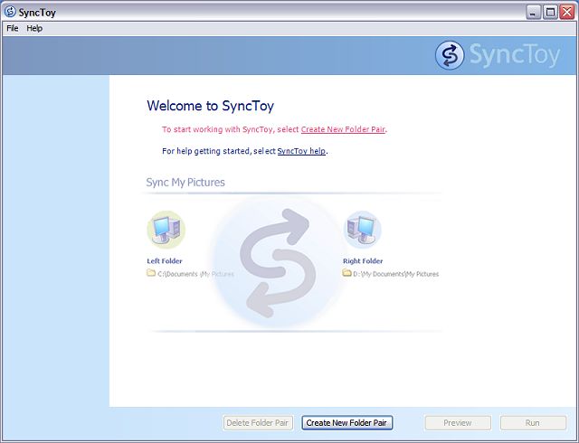Minimize the SyncToy window
The image size is (579, 443).
(533, 13)
